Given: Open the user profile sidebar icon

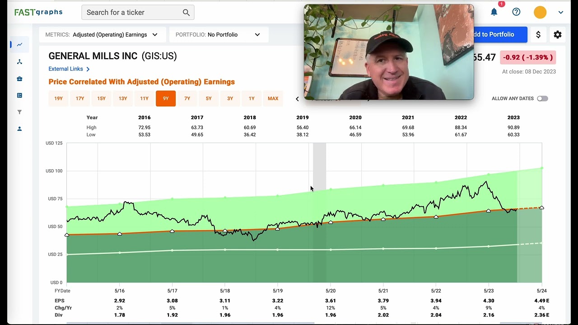Looking at the screenshot, I should tap(19, 129).
